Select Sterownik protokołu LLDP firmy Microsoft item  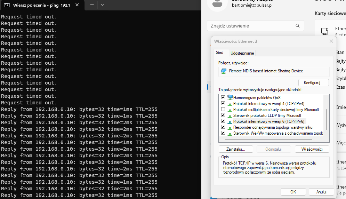click(x=267, y=116)
